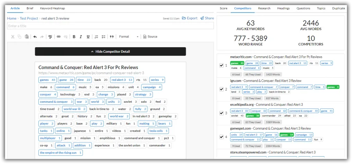
Task: Insert a numbered list
Action: (97, 37)
